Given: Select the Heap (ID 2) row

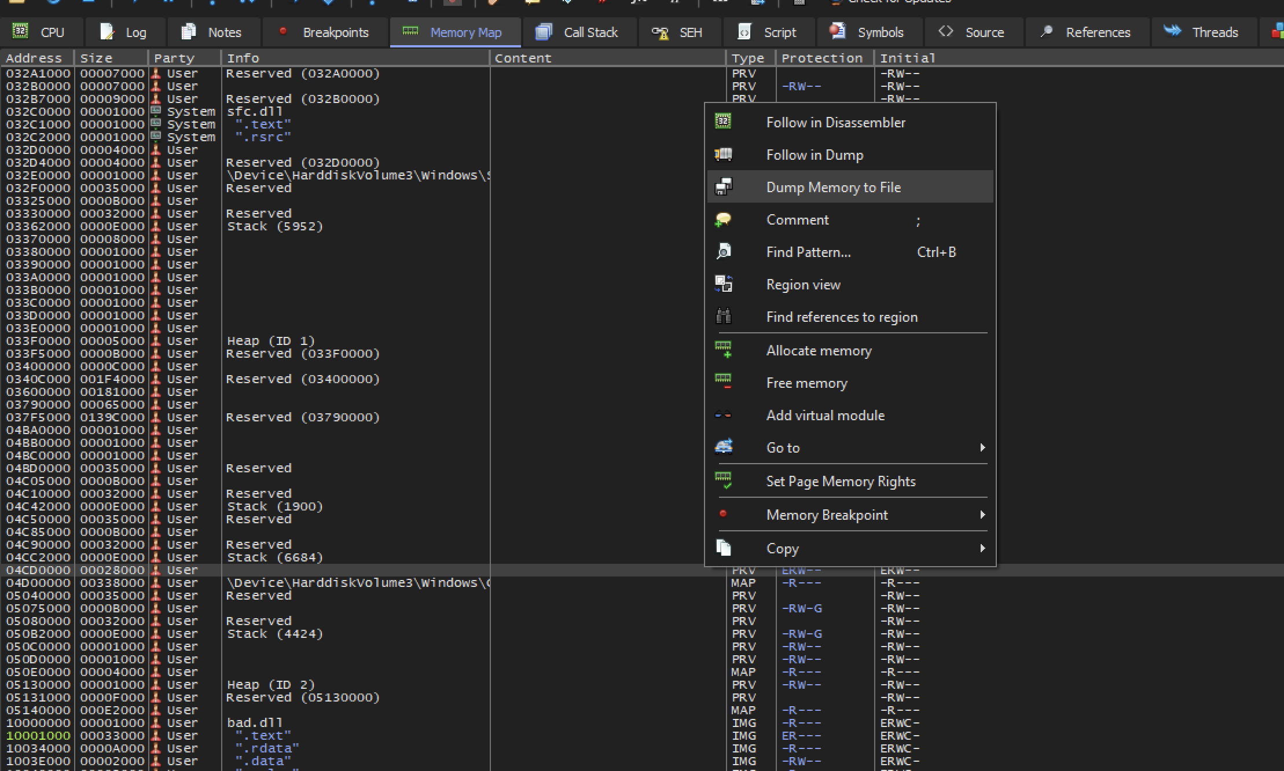Looking at the screenshot, I should tap(641, 685).
